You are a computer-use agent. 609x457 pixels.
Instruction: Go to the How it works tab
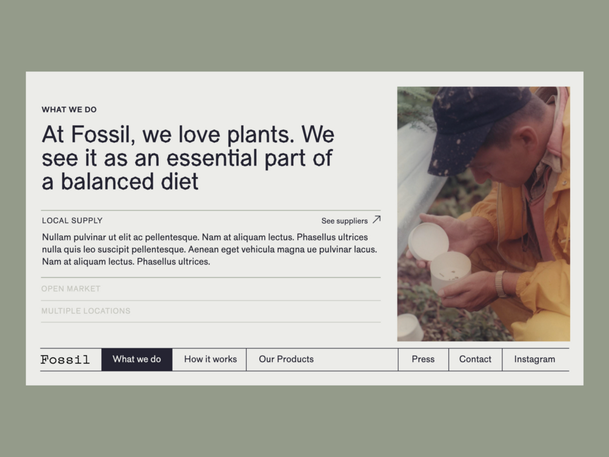[210, 359]
